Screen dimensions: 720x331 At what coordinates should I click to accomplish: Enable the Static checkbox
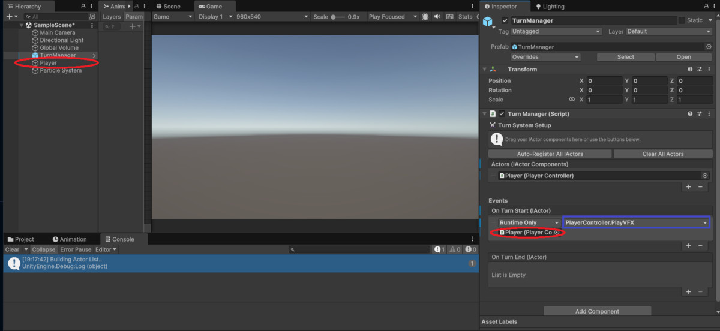coord(681,20)
